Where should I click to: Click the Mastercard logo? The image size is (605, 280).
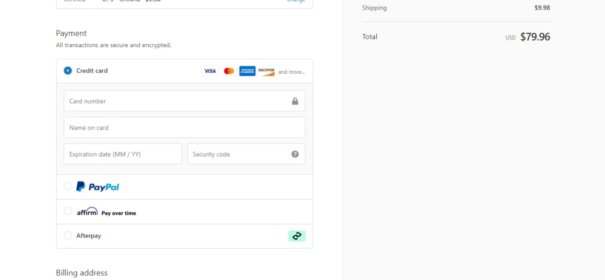[229, 71]
